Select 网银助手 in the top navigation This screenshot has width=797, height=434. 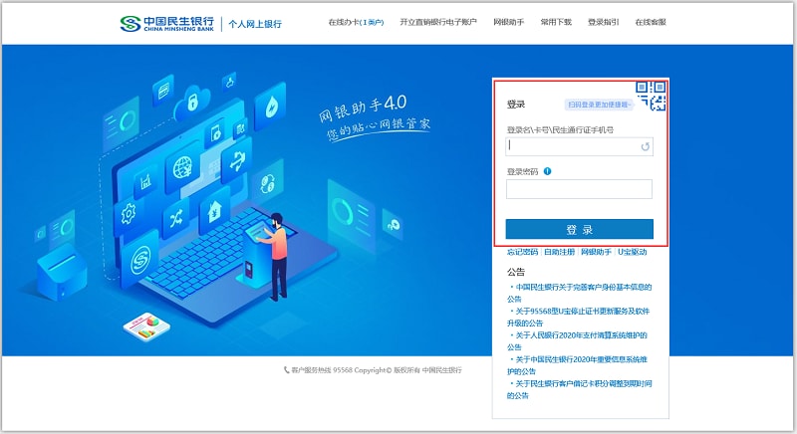510,22
